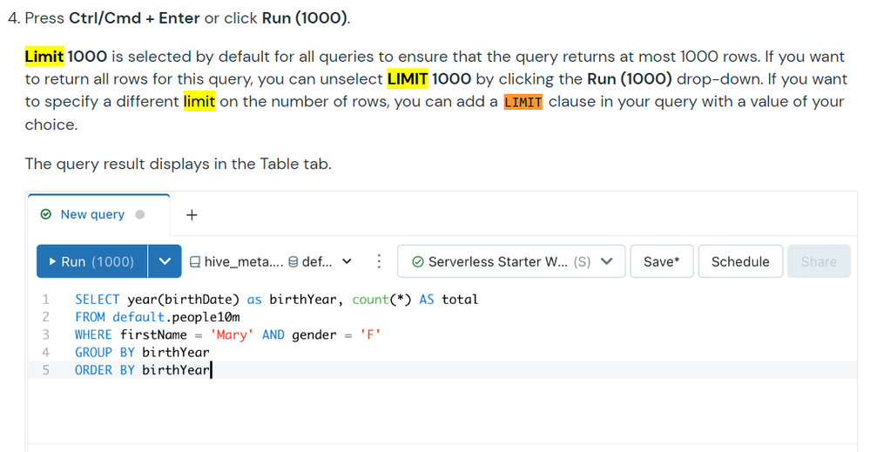The image size is (870, 452).
Task: Click the Share button
Action: pos(818,261)
